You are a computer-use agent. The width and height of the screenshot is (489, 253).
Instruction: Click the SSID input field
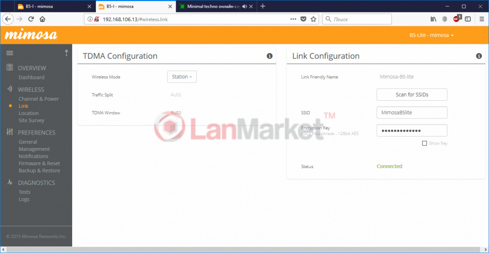(x=412, y=113)
